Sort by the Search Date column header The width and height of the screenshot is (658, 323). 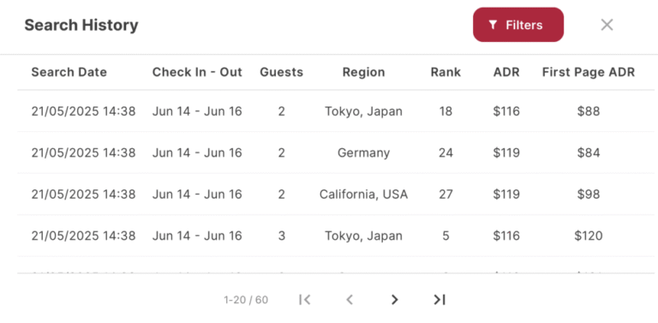[x=69, y=72]
